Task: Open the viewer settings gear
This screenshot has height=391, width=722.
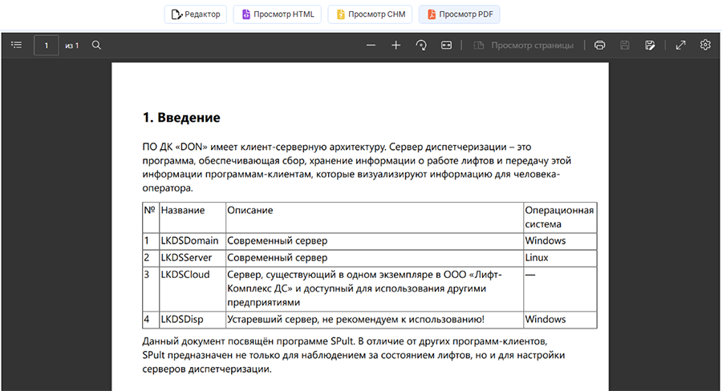Action: pos(705,45)
